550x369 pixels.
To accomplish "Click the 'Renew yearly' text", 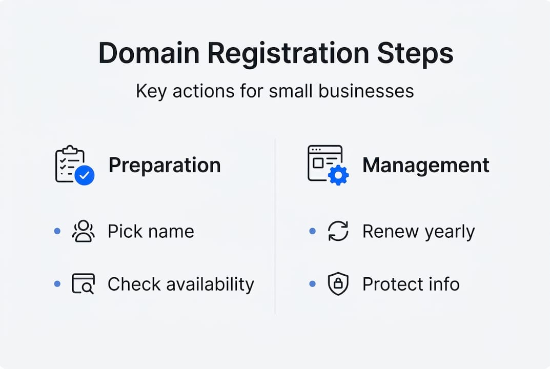I will (x=418, y=231).
